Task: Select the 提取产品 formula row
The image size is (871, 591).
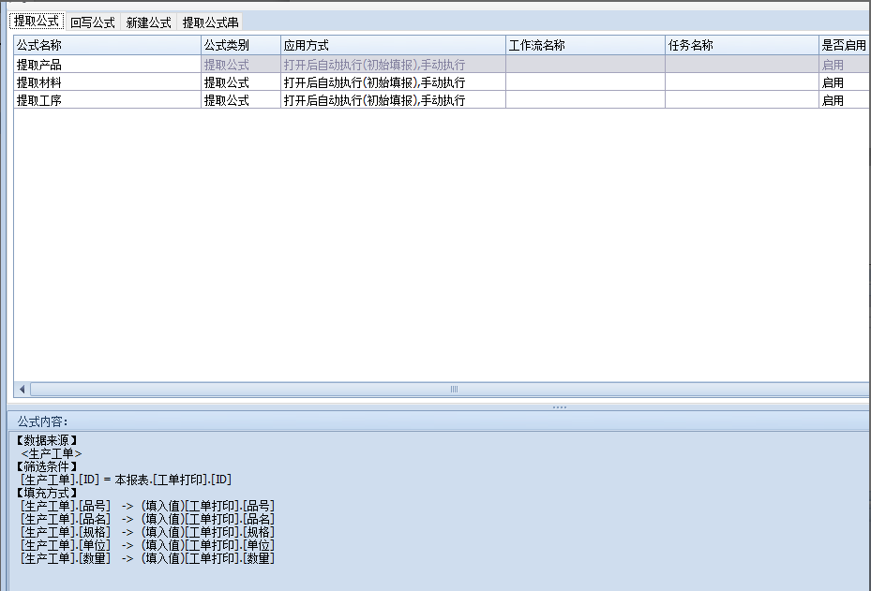Action: [x=39, y=65]
